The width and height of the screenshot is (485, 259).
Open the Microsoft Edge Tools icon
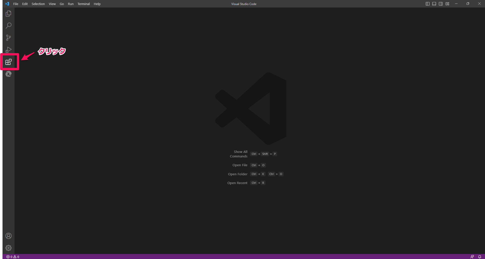click(9, 74)
